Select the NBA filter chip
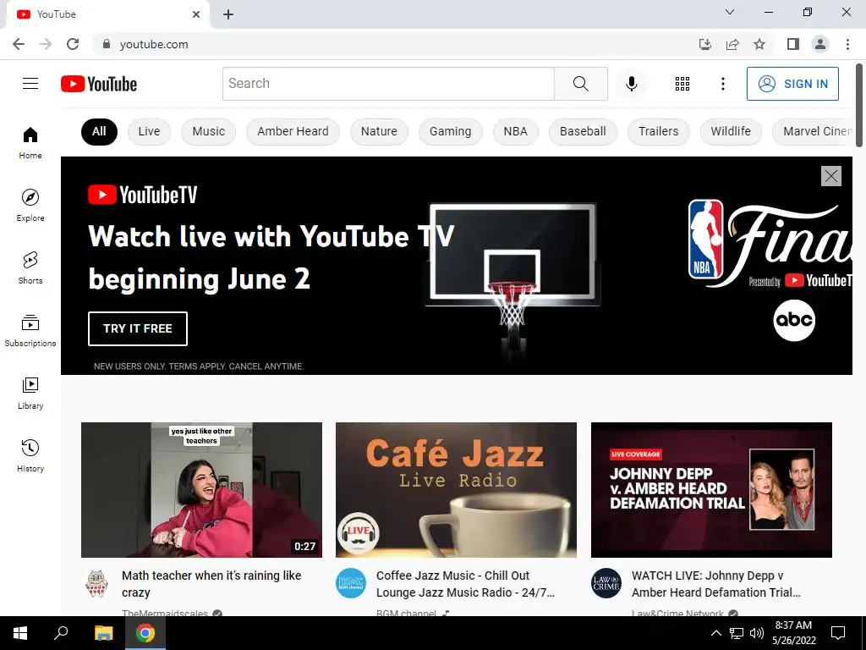The width and height of the screenshot is (866, 650). pos(515,131)
